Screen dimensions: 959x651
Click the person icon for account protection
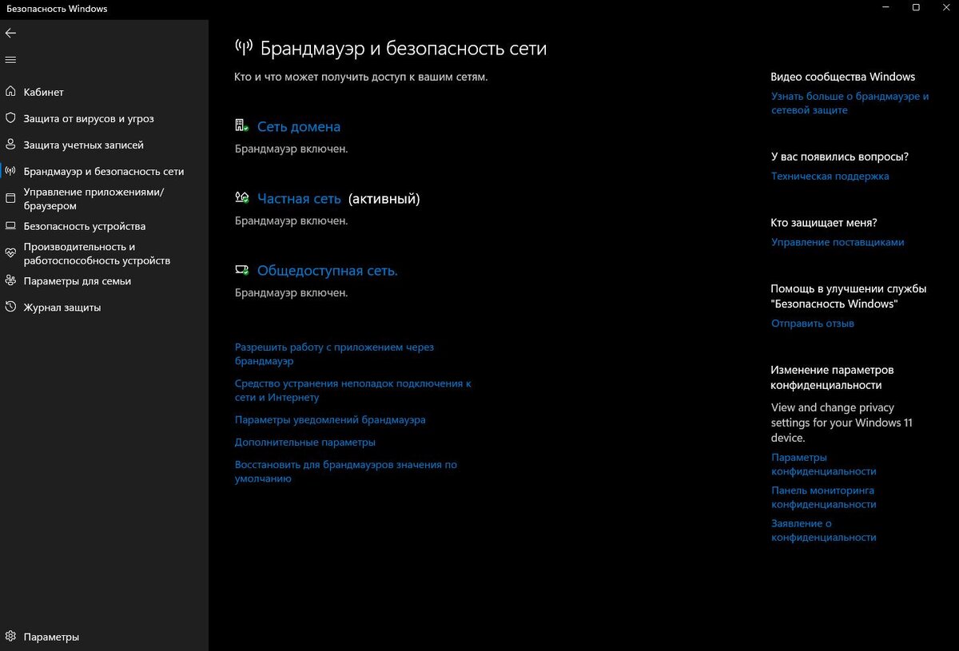(10, 145)
